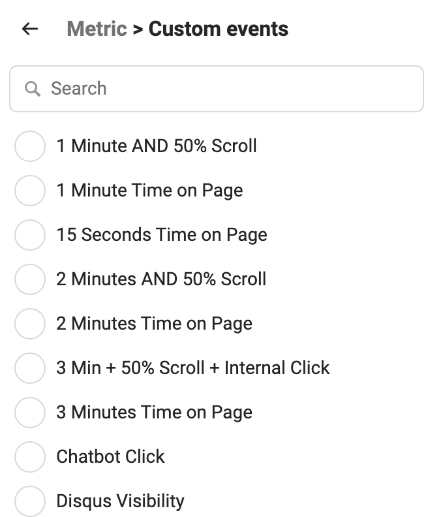Viewport: 428px width, 517px height.
Task: Click the Chatbot Click label text
Action: [x=110, y=457]
